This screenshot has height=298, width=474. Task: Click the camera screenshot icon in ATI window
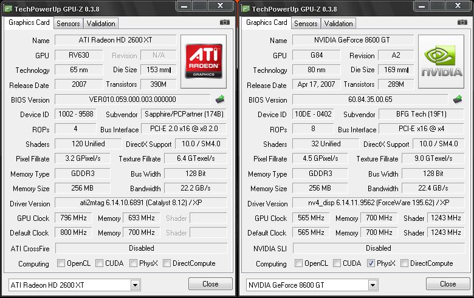click(x=224, y=22)
